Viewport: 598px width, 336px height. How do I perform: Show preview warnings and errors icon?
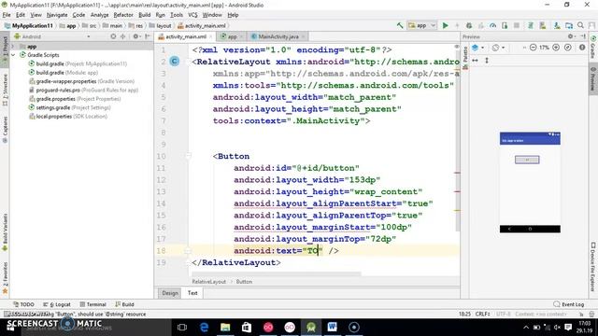tap(582, 48)
